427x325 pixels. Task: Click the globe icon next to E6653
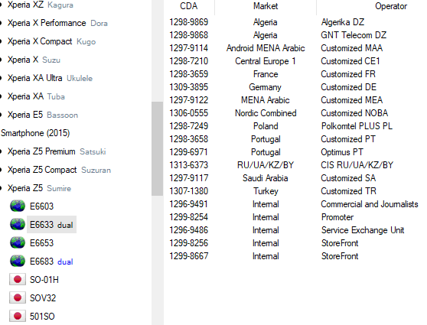pyautogui.click(x=18, y=243)
